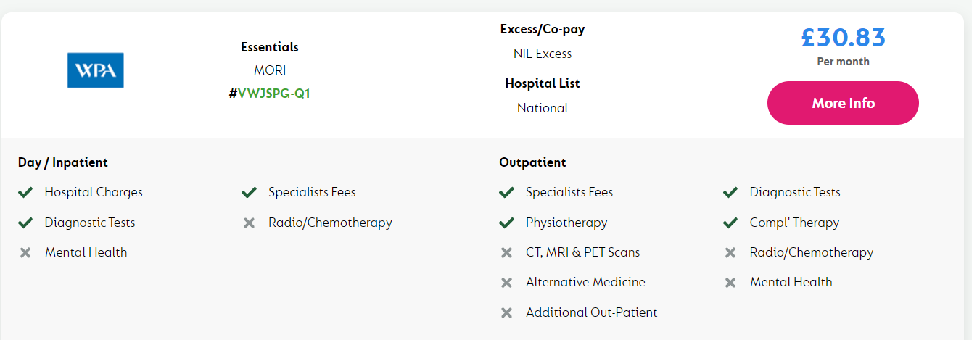Click checkmark next to outpatient Specialists Fees
The height and width of the screenshot is (340, 977).
tap(507, 192)
